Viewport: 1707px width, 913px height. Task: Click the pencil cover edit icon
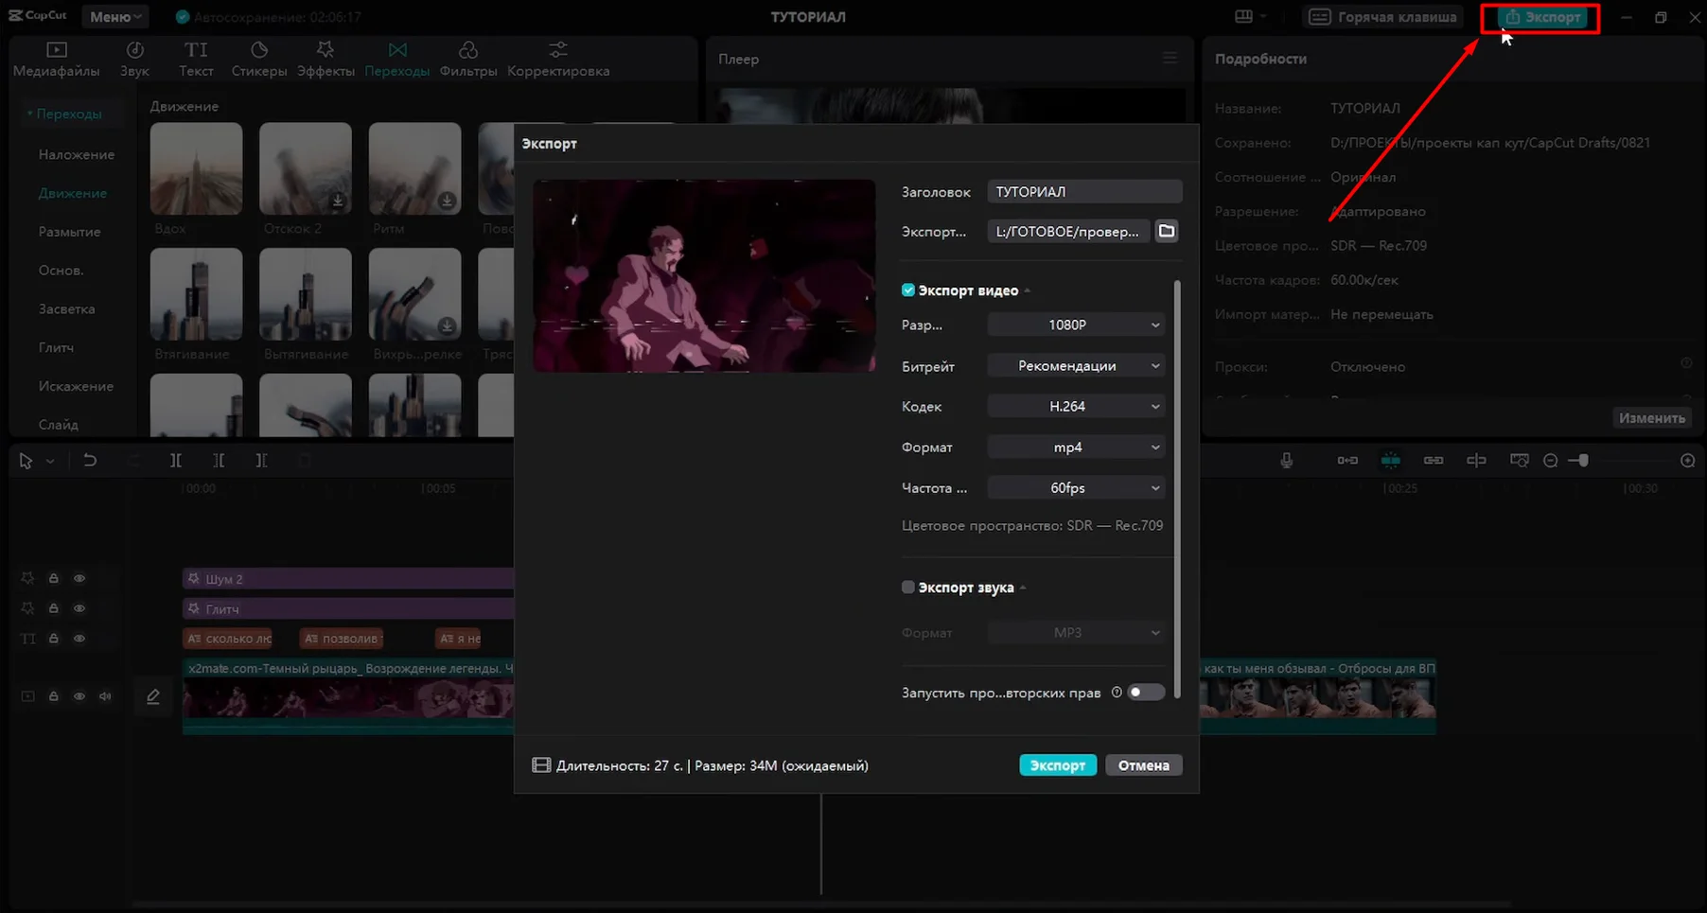click(x=153, y=697)
